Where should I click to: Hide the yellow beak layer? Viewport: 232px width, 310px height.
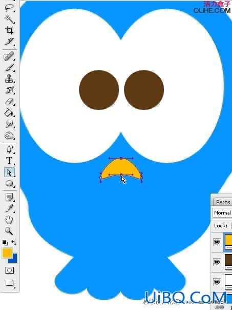(217, 242)
